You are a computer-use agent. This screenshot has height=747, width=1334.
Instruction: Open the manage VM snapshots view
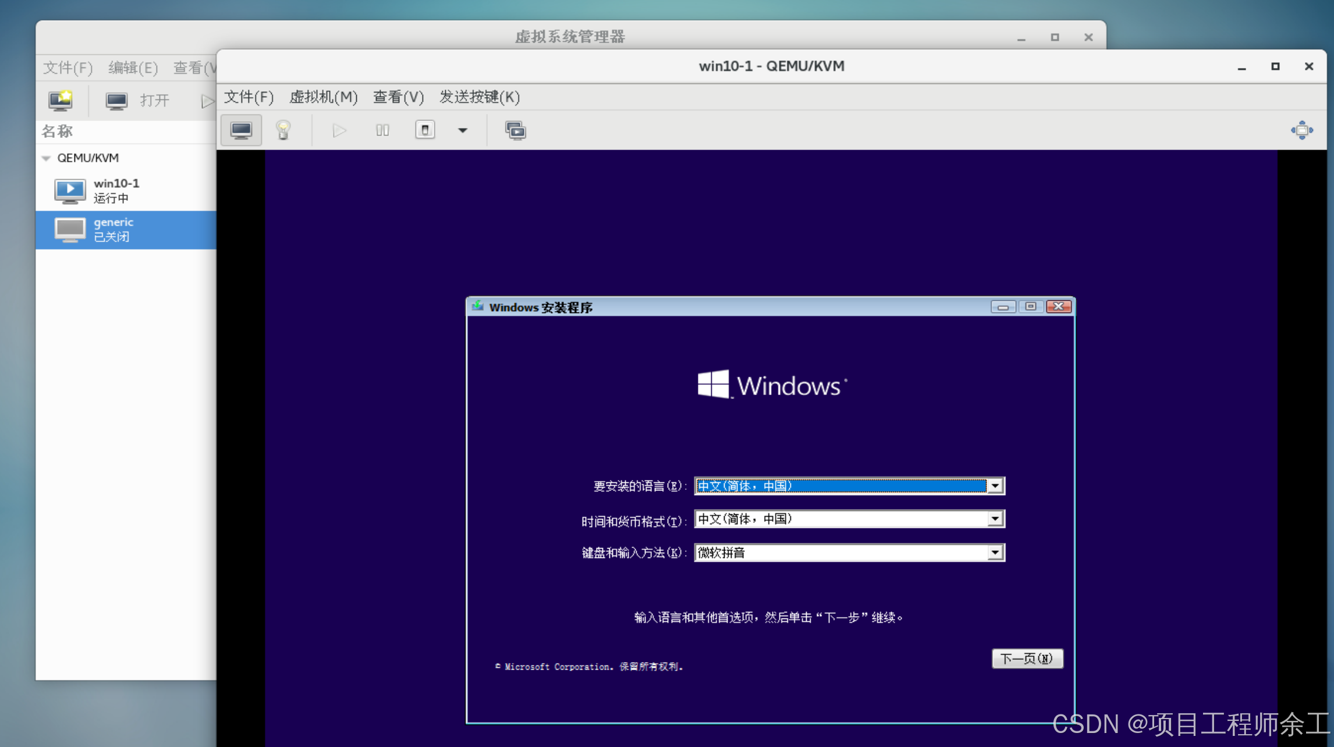pos(515,130)
